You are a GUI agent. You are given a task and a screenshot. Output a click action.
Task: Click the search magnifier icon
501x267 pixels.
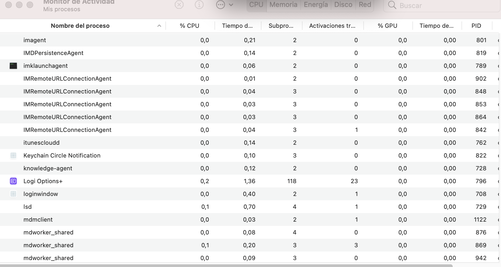[x=392, y=5]
